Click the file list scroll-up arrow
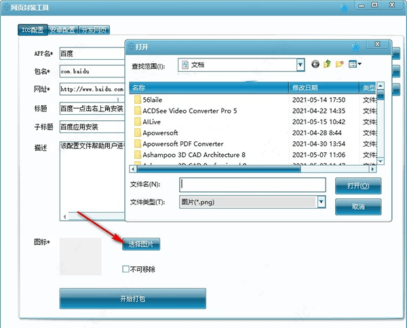The height and width of the screenshot is (328, 407). point(381,86)
